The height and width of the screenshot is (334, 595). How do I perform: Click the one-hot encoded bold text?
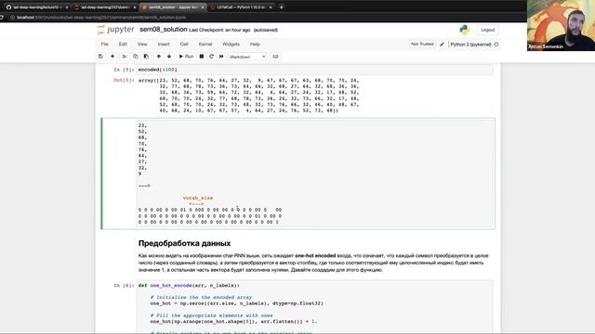[315, 256]
